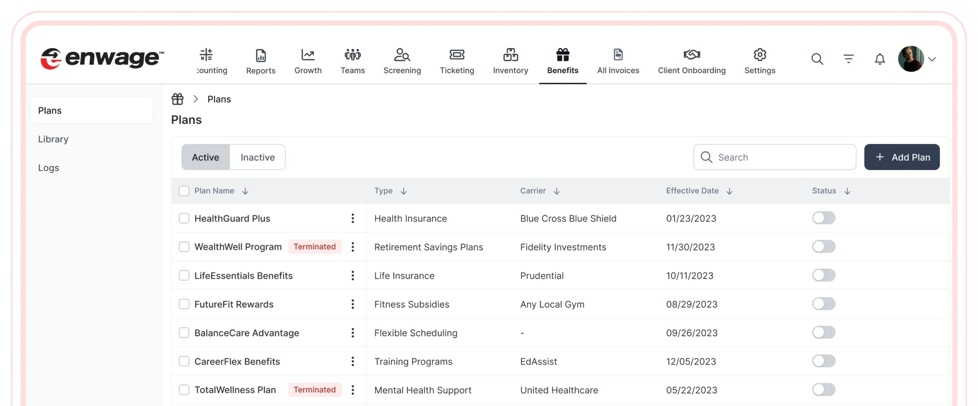The image size is (978, 406).
Task: Click the gift breadcrumb home icon
Action: tap(177, 99)
